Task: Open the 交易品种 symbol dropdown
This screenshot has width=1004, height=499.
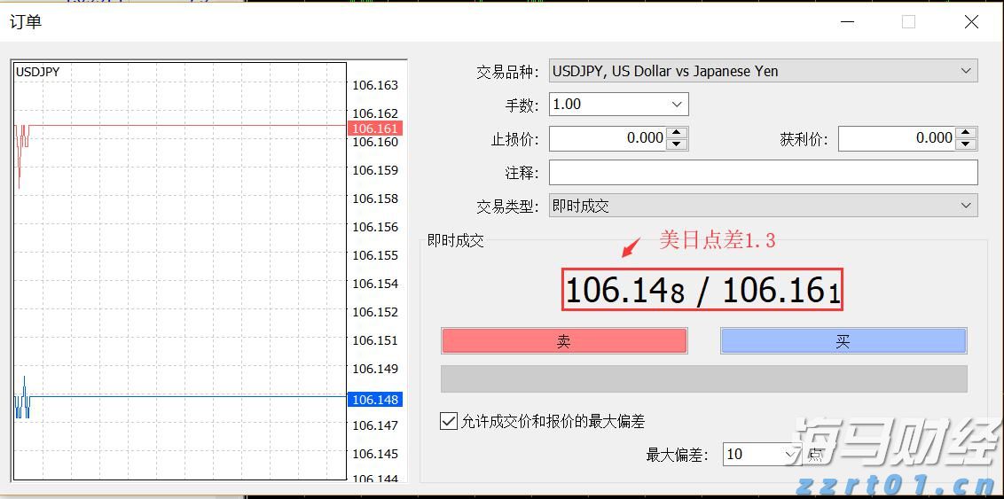Action: (x=965, y=71)
